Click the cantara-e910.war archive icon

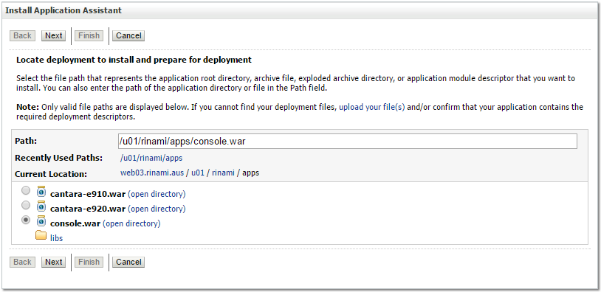[41, 192]
